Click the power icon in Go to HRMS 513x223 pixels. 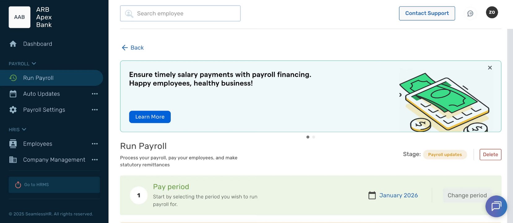18,185
